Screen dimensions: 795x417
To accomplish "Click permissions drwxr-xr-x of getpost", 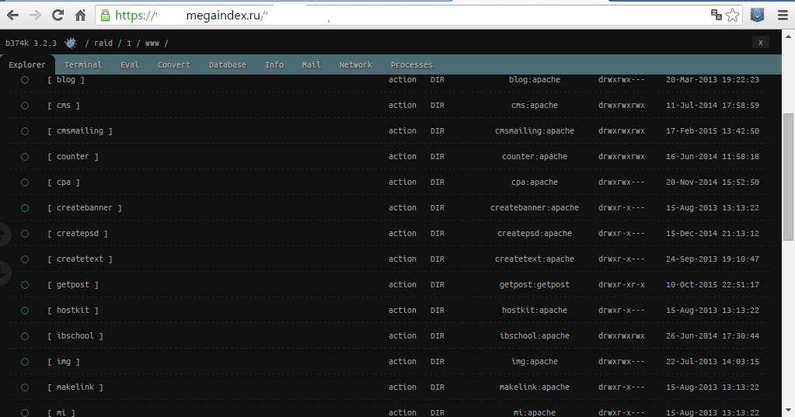I will coord(622,285).
